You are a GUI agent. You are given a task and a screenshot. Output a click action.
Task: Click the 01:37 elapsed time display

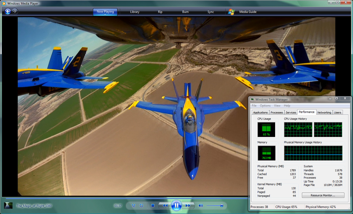118,206
